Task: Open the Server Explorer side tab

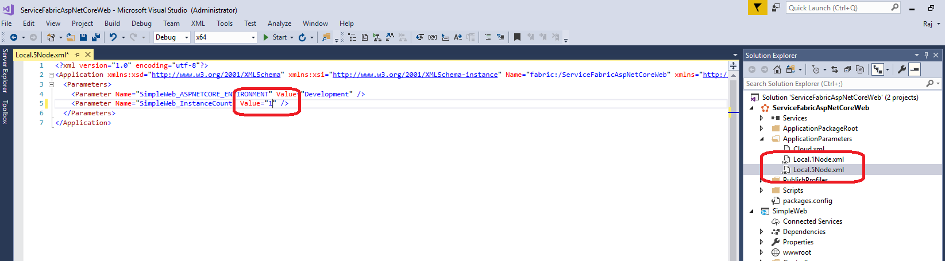Action: (5, 71)
